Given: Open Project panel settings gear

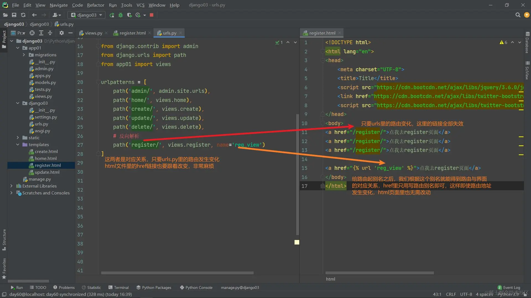Looking at the screenshot, I should 61,33.
